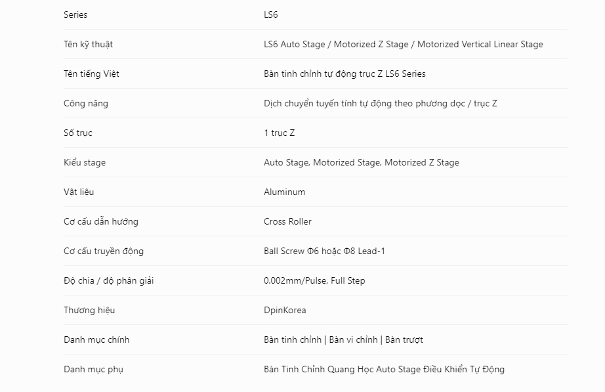Viewport: 605px width, 392px height.
Task: Select Bàn Tinh Chỉnh Quang Học Auto Stage text
Action: [384, 370]
